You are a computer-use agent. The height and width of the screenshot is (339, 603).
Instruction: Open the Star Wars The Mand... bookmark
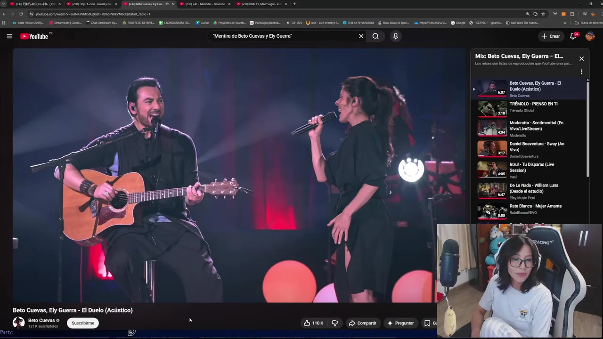522,23
